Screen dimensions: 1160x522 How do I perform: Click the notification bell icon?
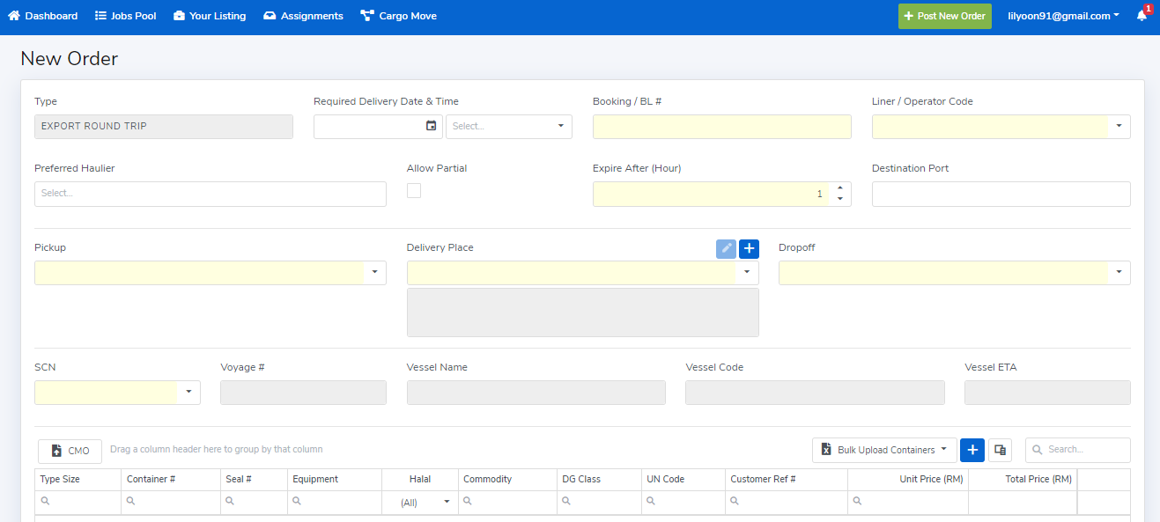(x=1142, y=16)
